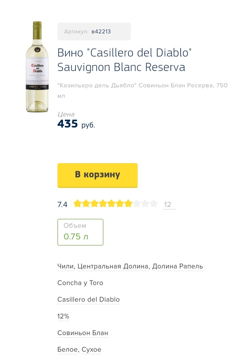Open the Чили country link
The height and width of the screenshot is (364, 236).
[66, 266]
